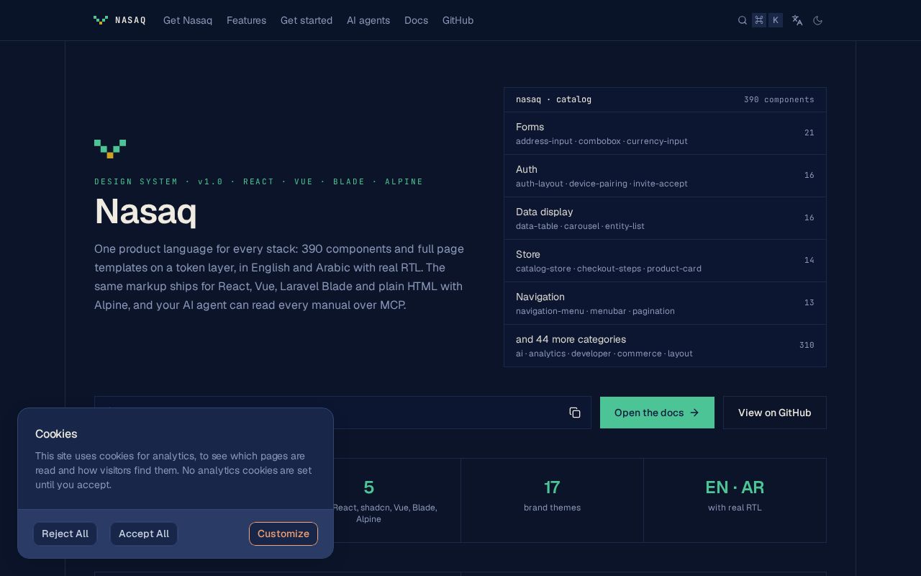Open AI agents nav item
The width and height of the screenshot is (921, 576).
(x=368, y=20)
